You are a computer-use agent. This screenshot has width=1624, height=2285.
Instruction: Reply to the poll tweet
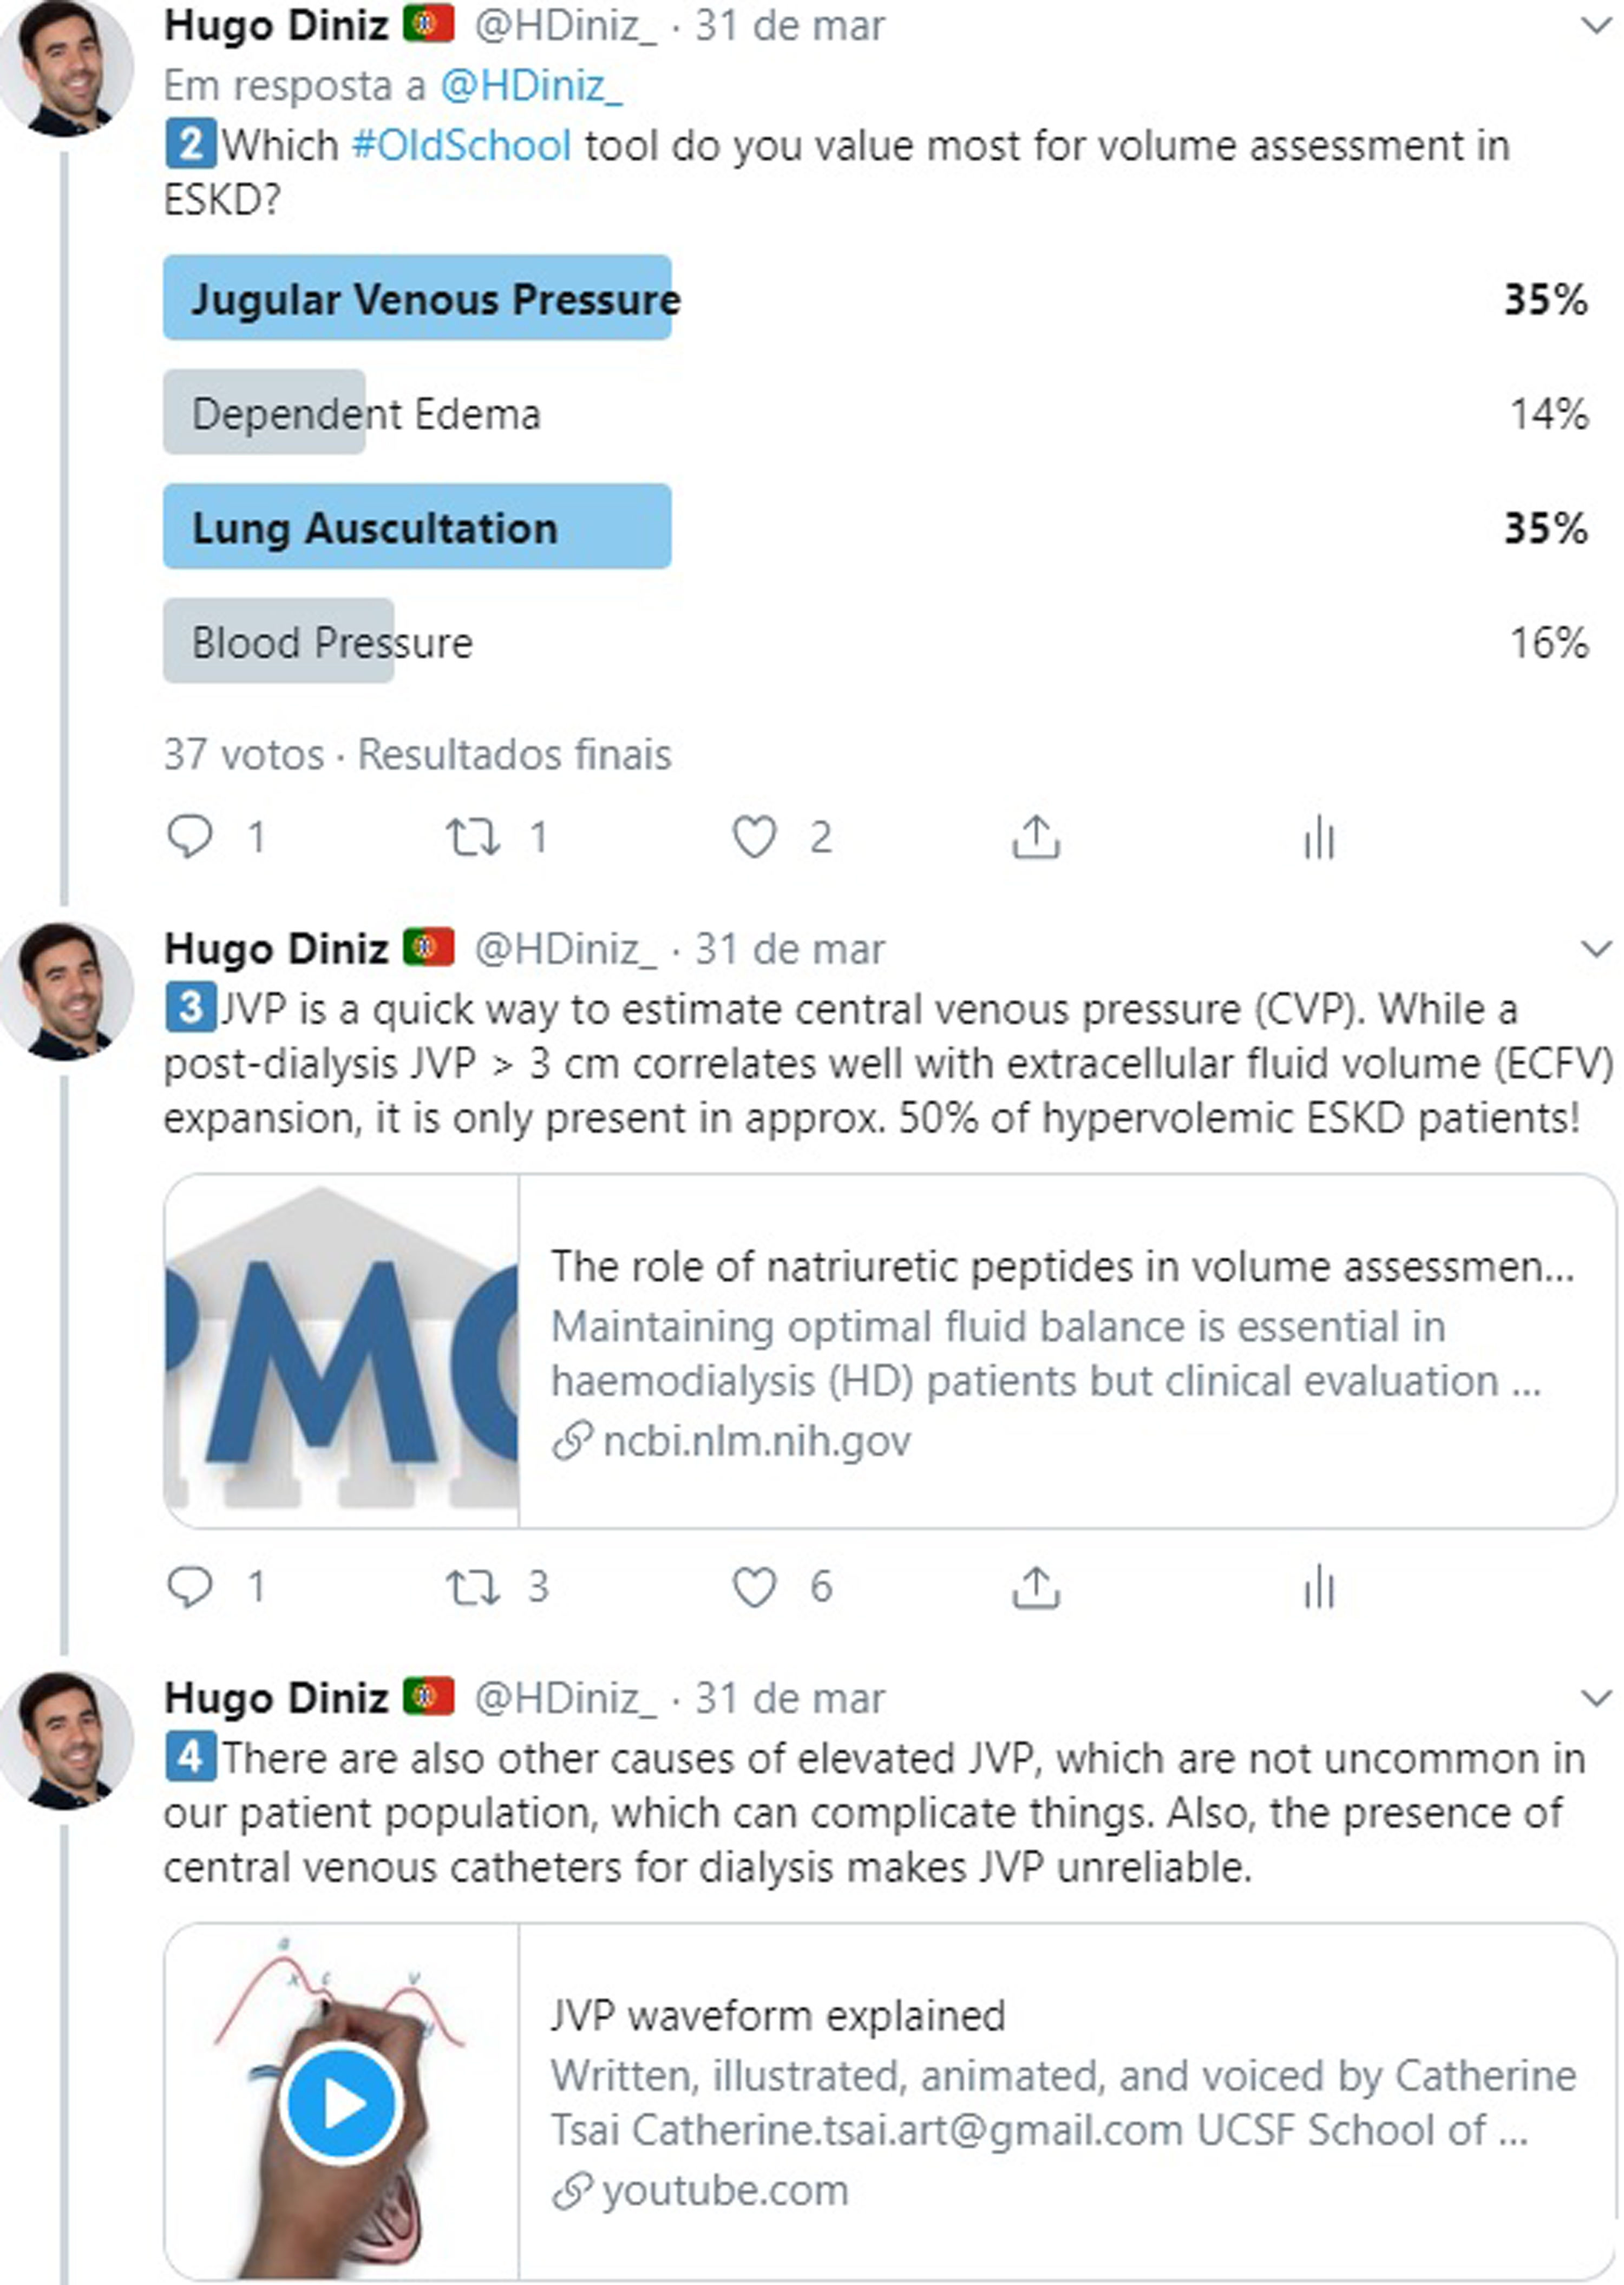point(190,837)
